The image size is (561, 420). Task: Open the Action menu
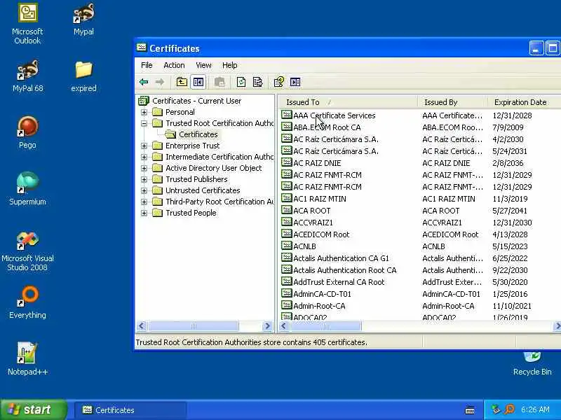tap(174, 65)
